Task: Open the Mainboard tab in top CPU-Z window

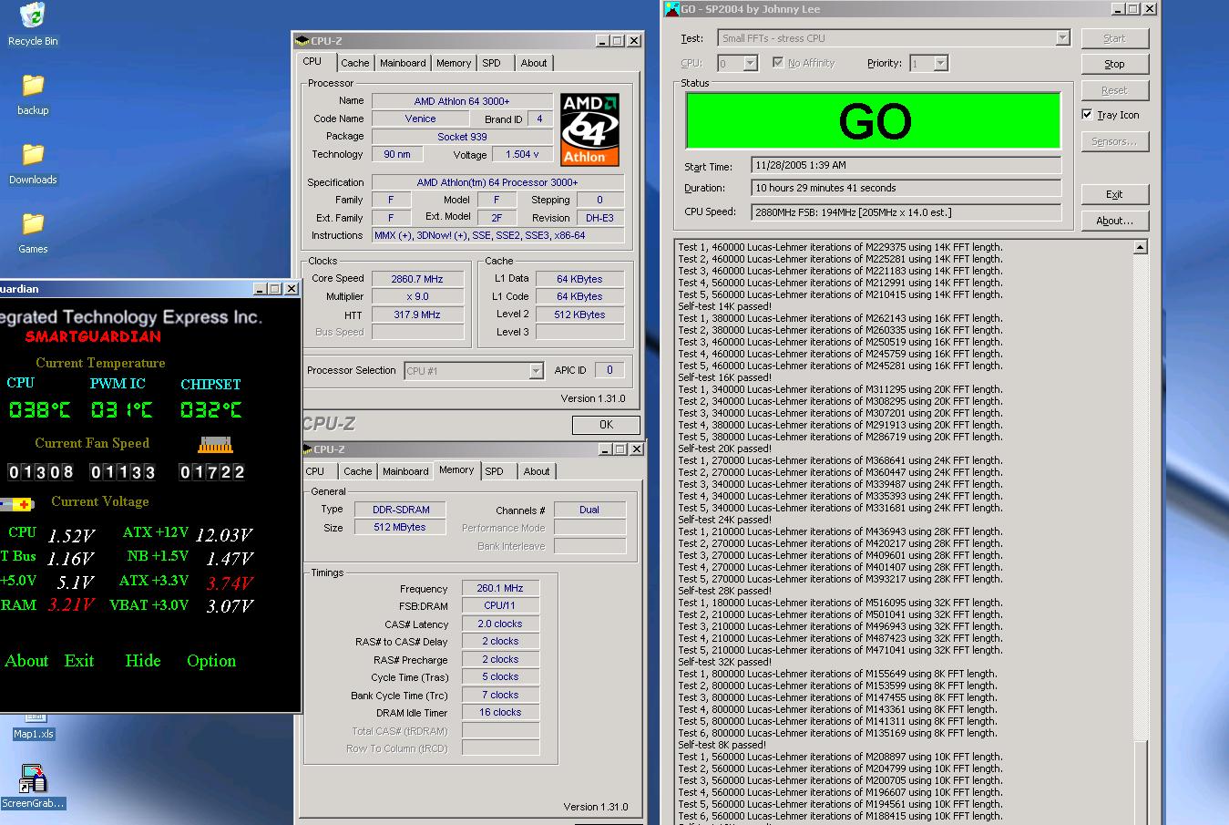Action: coord(403,63)
